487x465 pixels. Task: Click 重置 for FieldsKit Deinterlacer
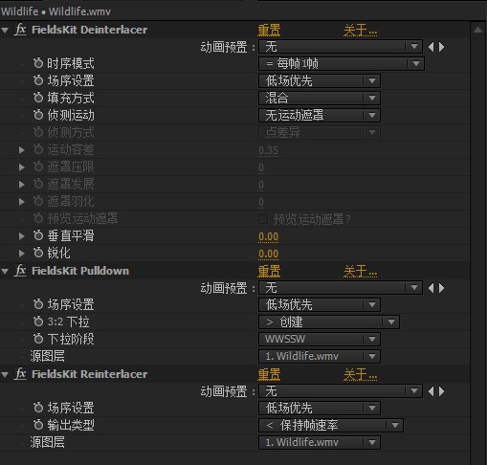pos(269,31)
